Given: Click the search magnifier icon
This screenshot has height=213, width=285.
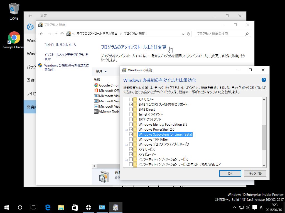Looking at the screenshot, I should (247, 34).
